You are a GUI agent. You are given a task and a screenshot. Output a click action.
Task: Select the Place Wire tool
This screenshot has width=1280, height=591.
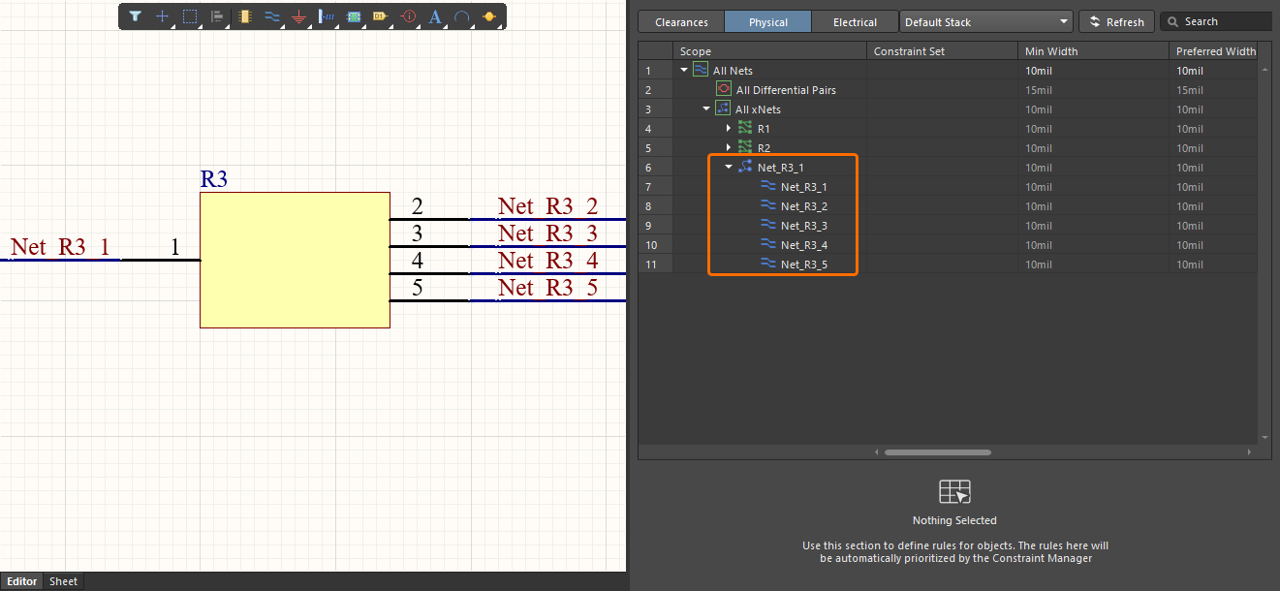point(271,16)
